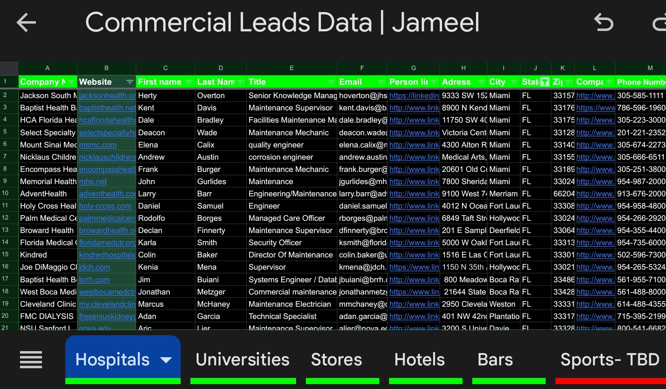This screenshot has width=666, height=389.
Task: Open the Email column filter
Action: pos(381,82)
